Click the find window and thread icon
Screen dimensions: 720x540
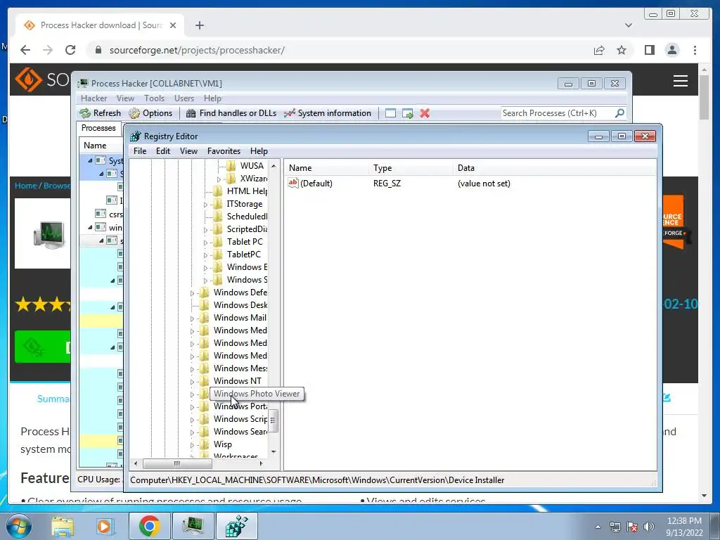point(407,113)
